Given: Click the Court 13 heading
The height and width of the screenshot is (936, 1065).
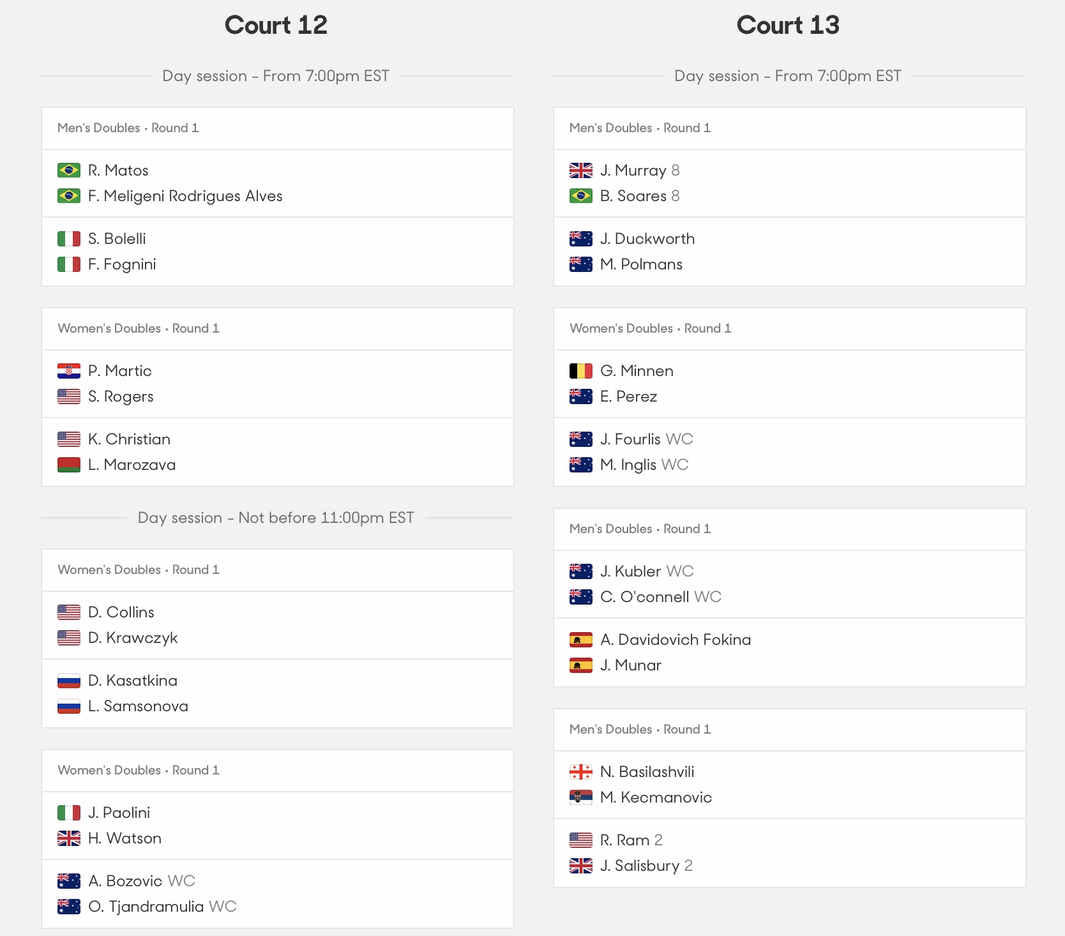Looking at the screenshot, I should pyautogui.click(x=788, y=26).
